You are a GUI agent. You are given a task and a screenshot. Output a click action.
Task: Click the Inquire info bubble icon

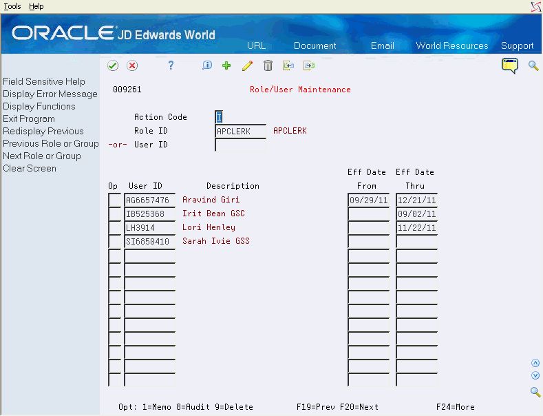(x=207, y=65)
